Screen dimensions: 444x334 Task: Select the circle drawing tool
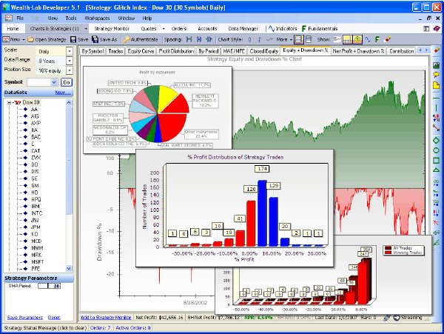tap(437, 150)
